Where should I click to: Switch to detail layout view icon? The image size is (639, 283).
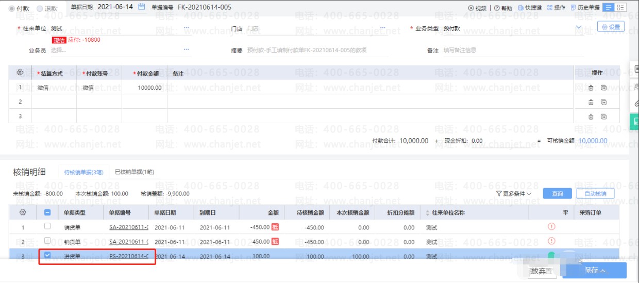tap(620, 8)
